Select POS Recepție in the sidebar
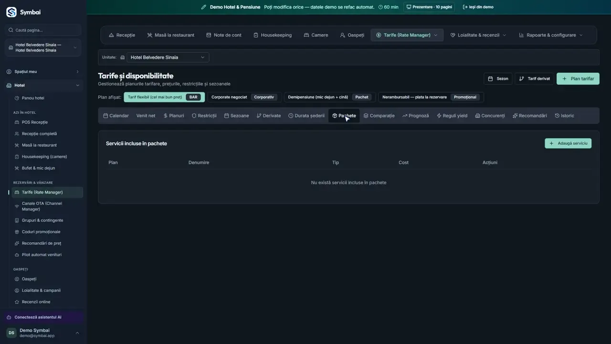611x344 pixels. 34,122
